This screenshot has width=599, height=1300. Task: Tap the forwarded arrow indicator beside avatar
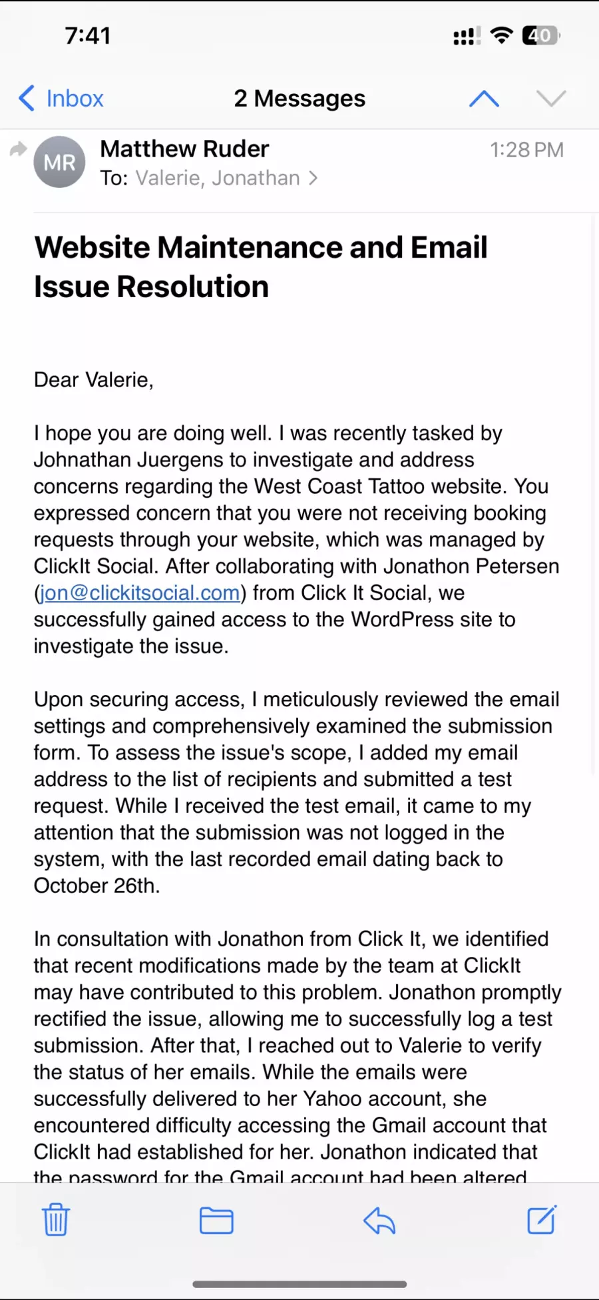tap(18, 149)
